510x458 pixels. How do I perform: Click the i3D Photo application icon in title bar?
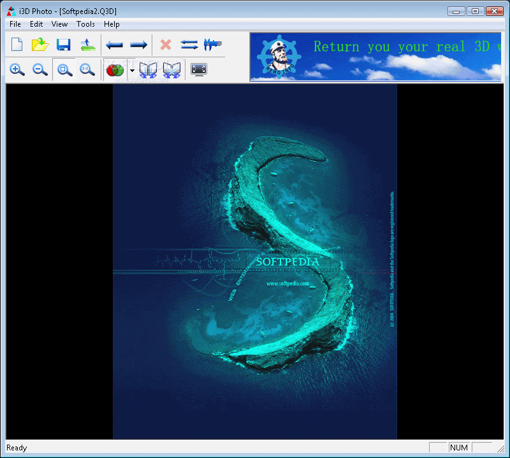[11, 11]
